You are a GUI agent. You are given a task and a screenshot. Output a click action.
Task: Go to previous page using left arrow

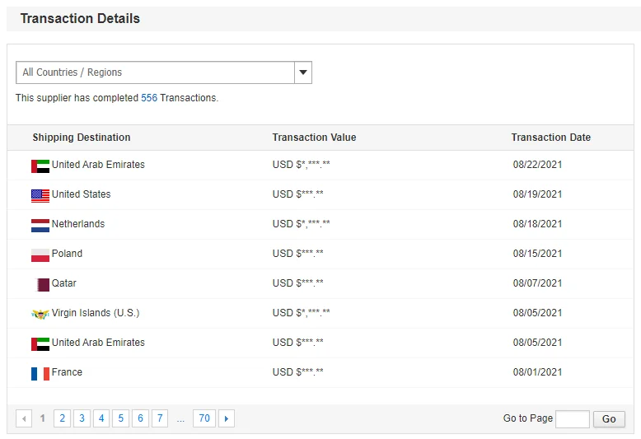[24, 418]
